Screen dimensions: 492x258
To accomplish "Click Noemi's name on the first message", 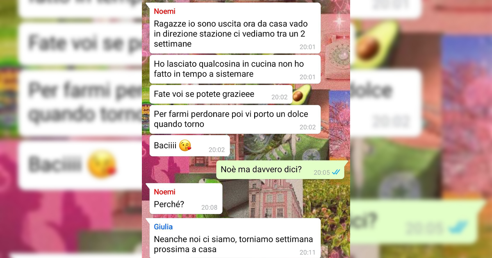I will tap(164, 11).
